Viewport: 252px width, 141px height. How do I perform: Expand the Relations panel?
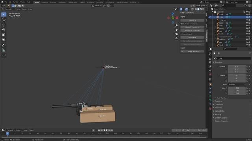[218, 101]
